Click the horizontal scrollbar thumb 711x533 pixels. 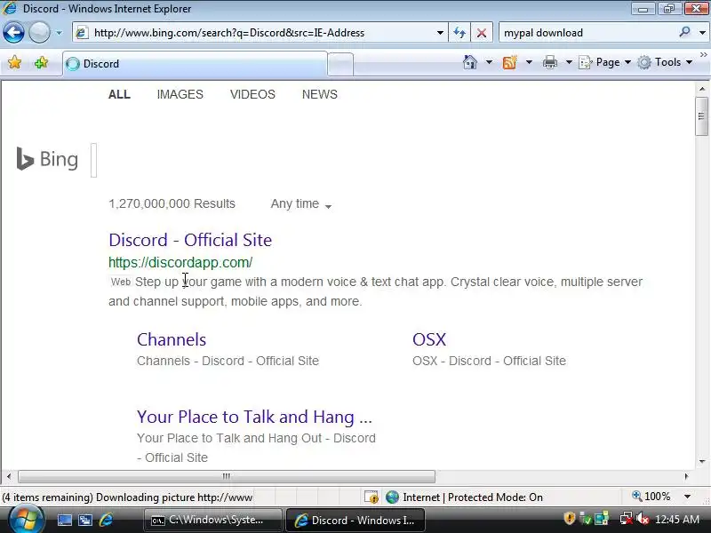pos(227,476)
